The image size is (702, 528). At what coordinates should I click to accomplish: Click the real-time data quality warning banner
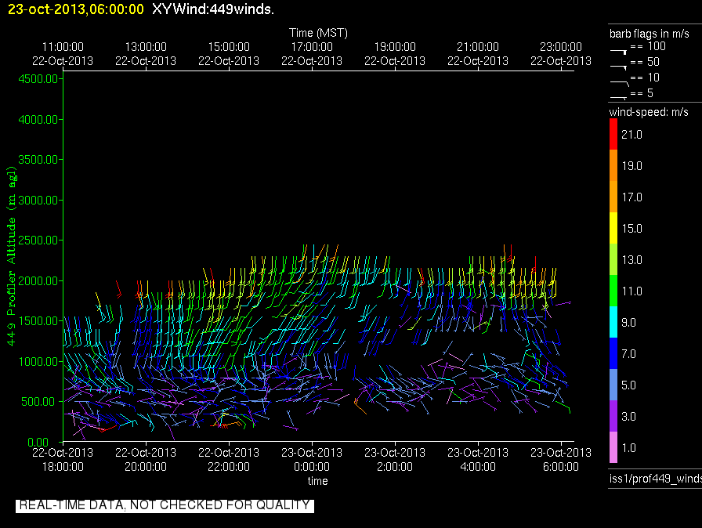click(165, 505)
